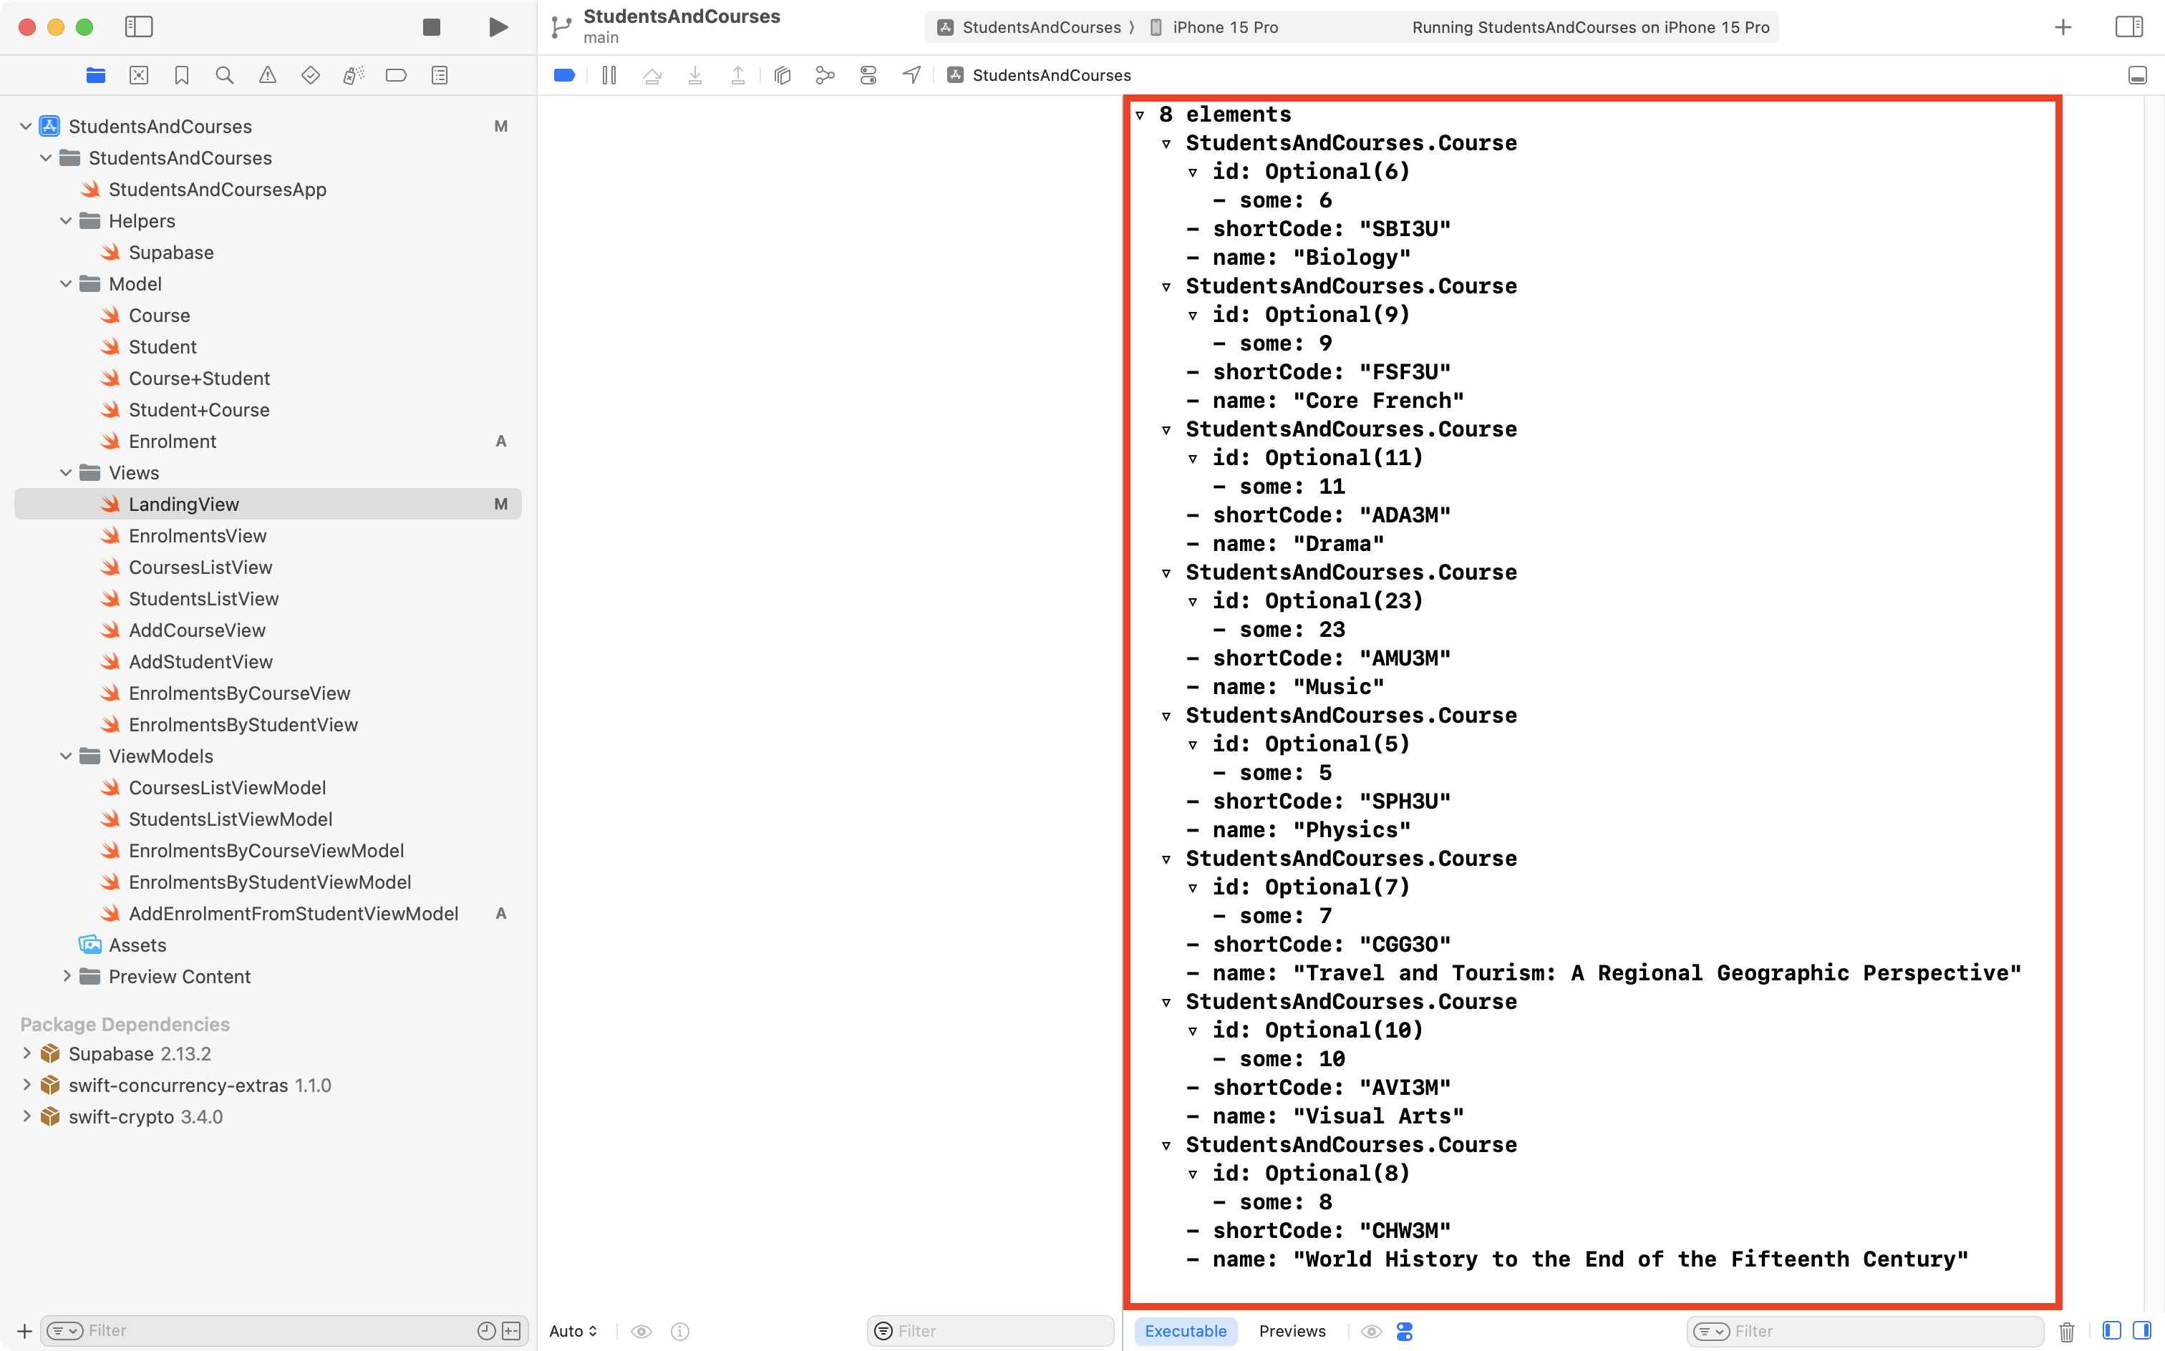The height and width of the screenshot is (1351, 2165).
Task: Collapse the ViewModels folder
Action: 65,756
